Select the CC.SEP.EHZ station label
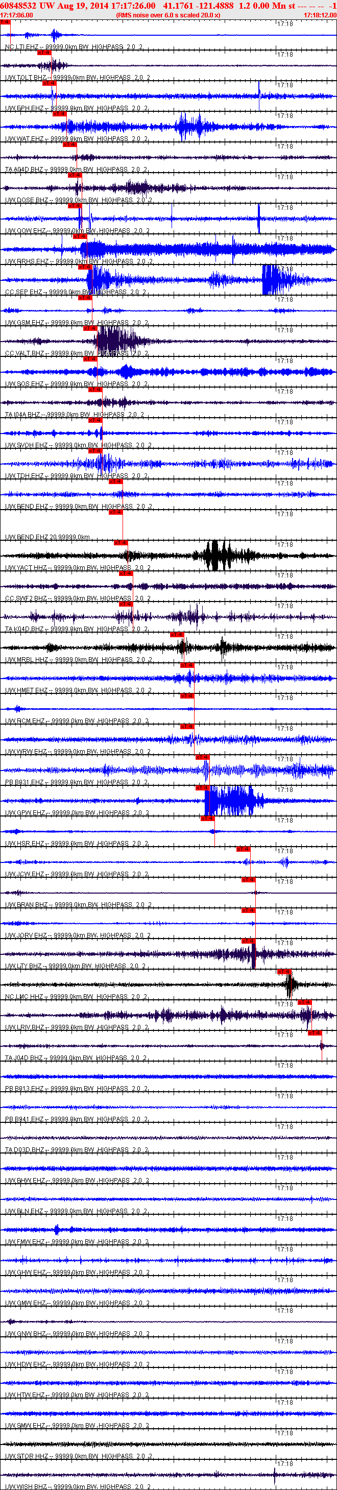337x1490 pixels. pyautogui.click(x=76, y=292)
